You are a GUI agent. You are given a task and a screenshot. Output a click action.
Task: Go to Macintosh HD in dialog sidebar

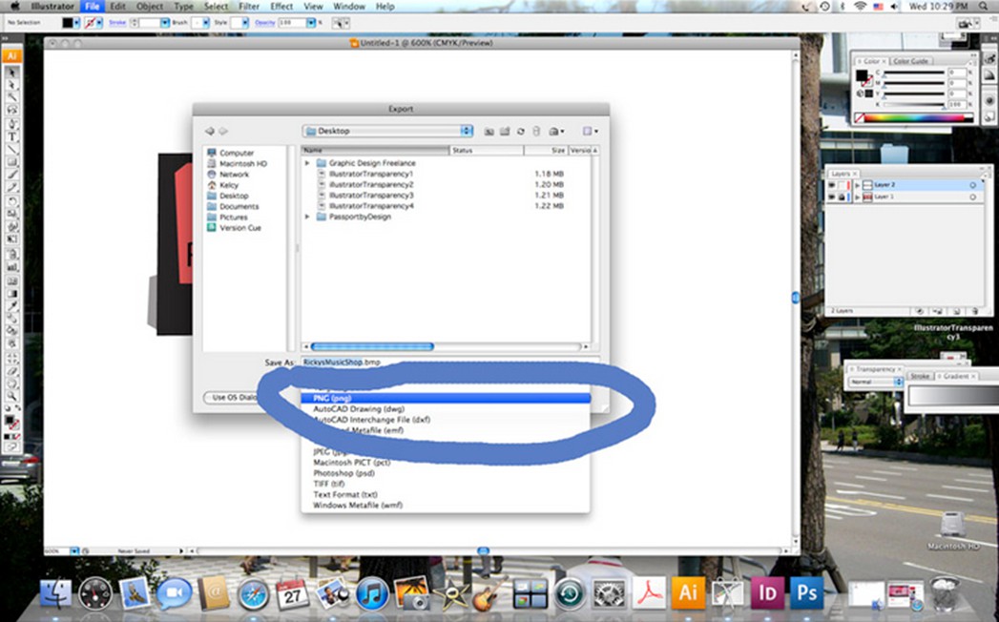[x=242, y=164]
